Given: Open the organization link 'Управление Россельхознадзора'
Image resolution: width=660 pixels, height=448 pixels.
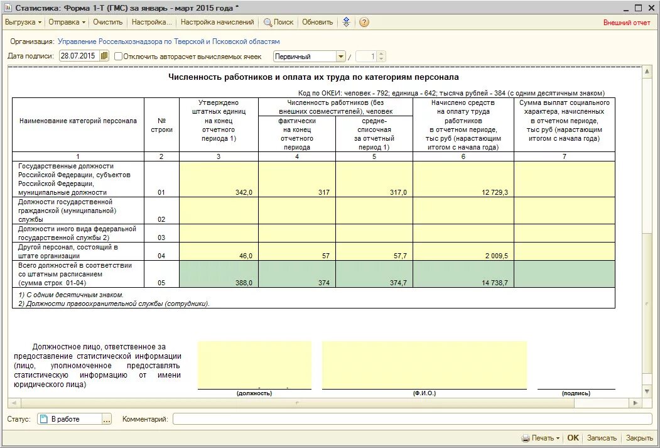Looking at the screenshot, I should pos(169,41).
